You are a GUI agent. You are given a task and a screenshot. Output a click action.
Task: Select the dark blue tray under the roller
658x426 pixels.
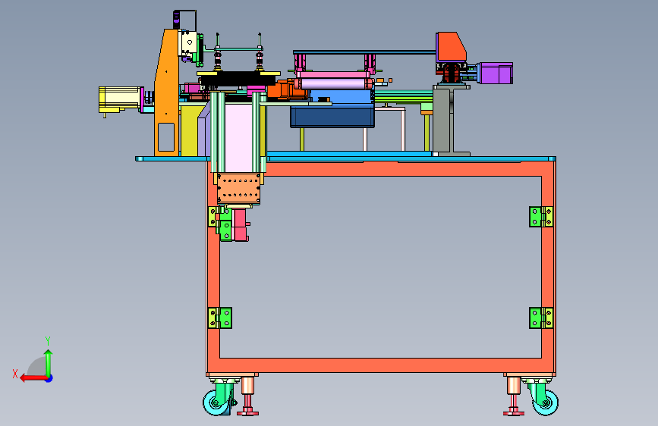332,117
